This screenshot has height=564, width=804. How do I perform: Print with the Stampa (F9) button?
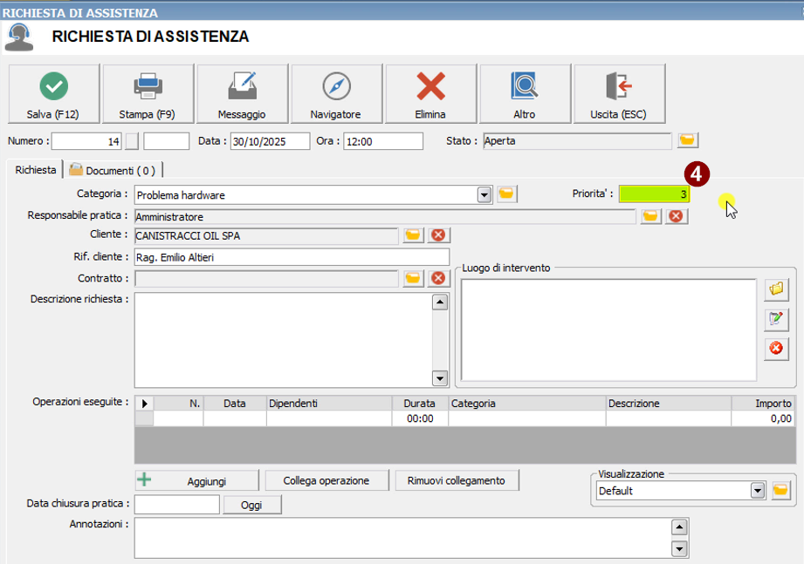point(148,94)
